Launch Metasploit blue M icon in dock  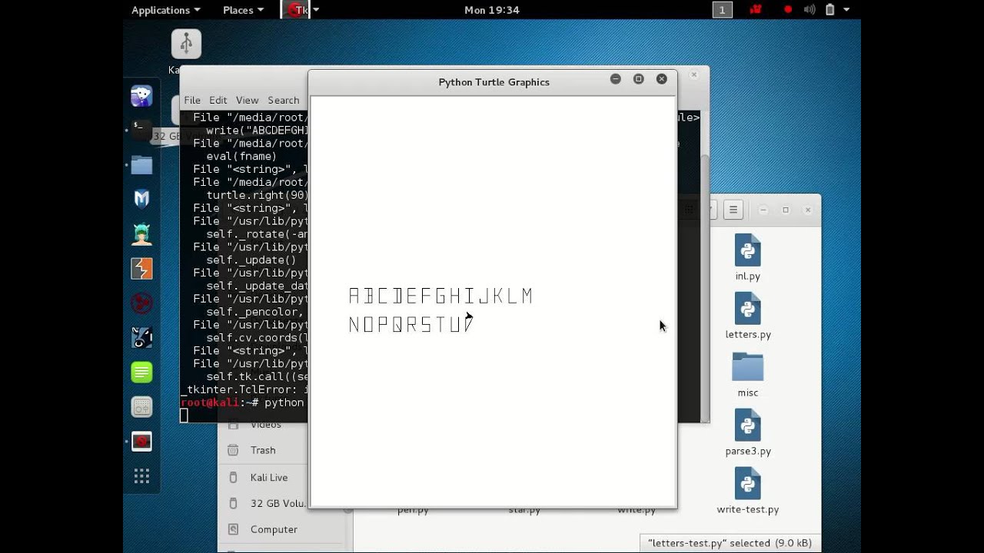tap(141, 200)
